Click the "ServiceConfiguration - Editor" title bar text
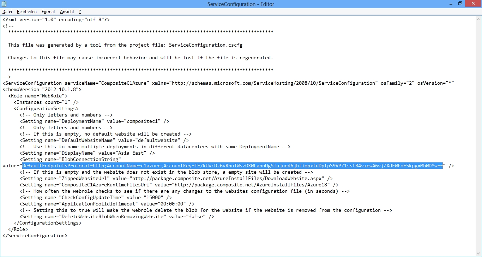The height and width of the screenshot is (257, 482). (x=241, y=4)
